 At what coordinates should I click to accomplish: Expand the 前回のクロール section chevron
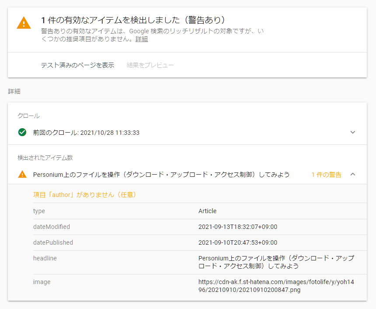pos(353,132)
